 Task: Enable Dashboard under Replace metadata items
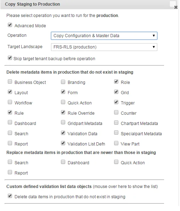pos(63,162)
